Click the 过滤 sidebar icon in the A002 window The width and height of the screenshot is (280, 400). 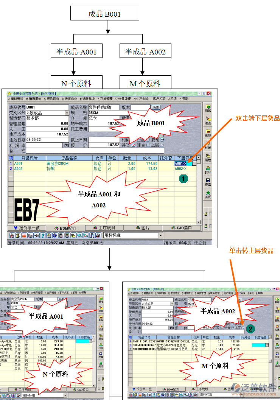pos(277,328)
